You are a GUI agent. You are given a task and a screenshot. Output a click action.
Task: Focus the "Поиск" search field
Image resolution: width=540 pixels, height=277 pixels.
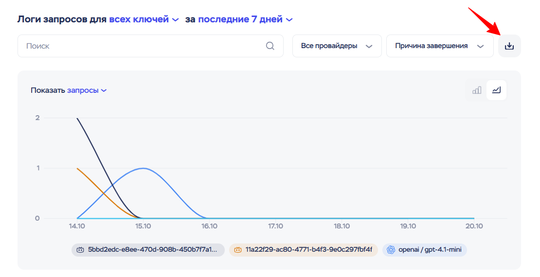150,46
